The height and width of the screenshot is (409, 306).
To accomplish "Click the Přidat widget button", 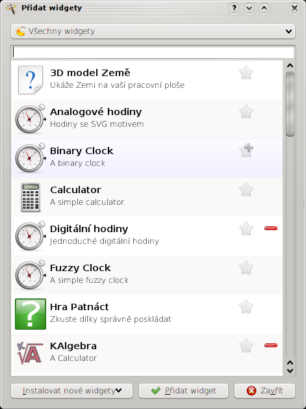I will click(x=183, y=391).
